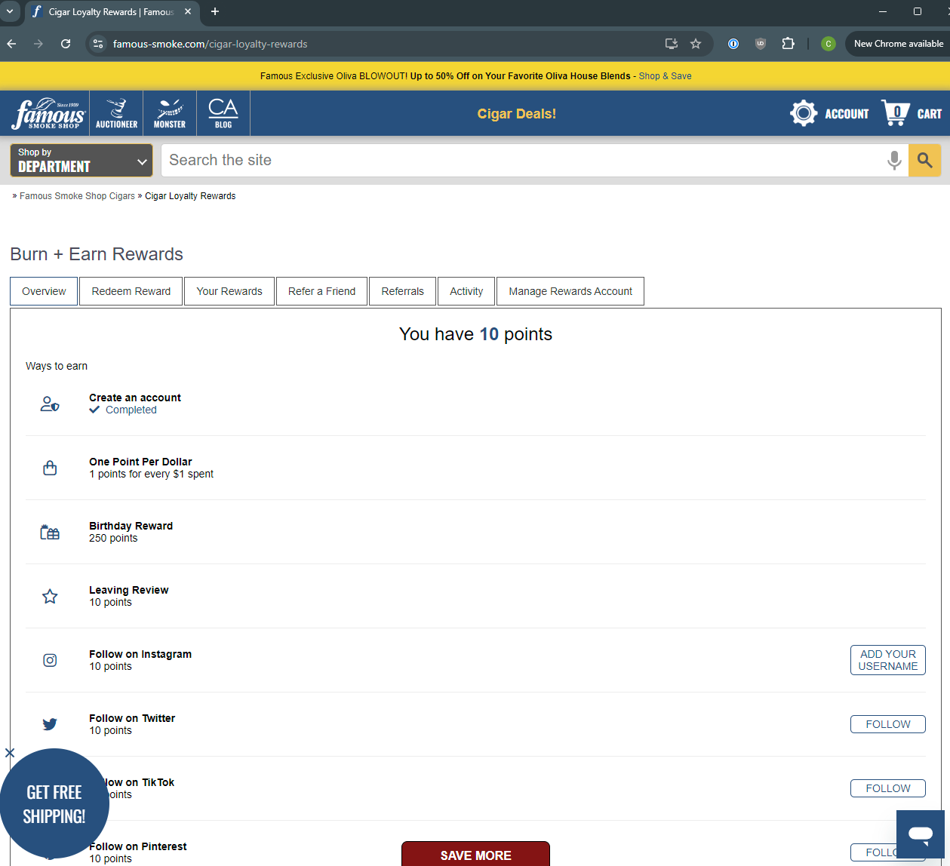The width and height of the screenshot is (950, 866).
Task: View site information icon in address bar
Action: coord(98,44)
